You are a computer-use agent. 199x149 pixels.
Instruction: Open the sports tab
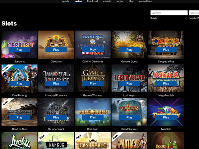point(66,1)
